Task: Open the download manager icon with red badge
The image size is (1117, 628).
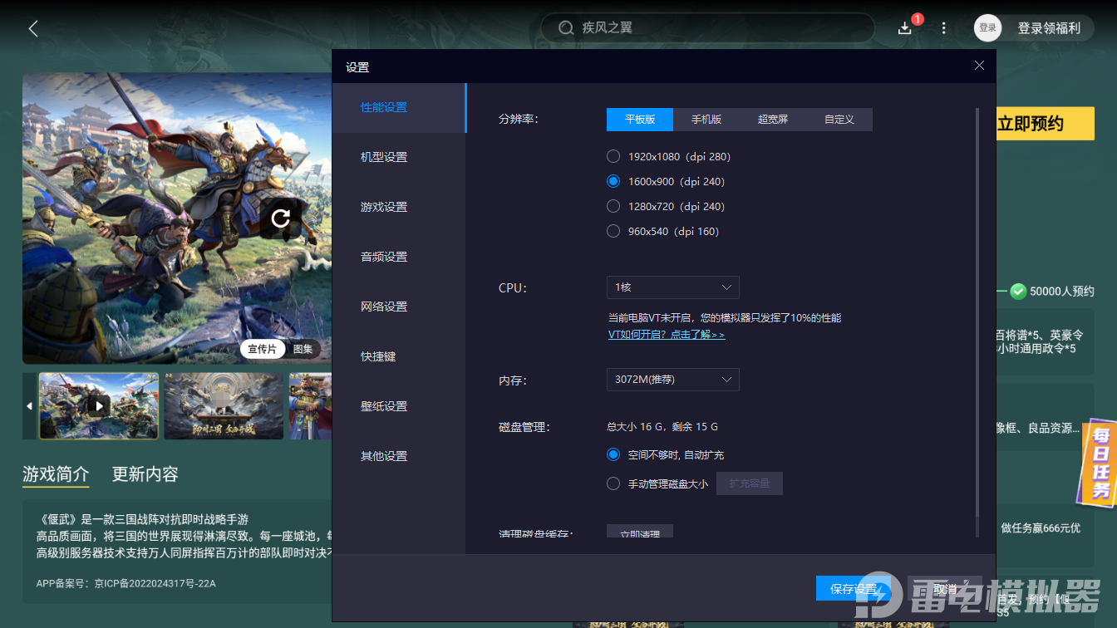Action: tap(904, 27)
